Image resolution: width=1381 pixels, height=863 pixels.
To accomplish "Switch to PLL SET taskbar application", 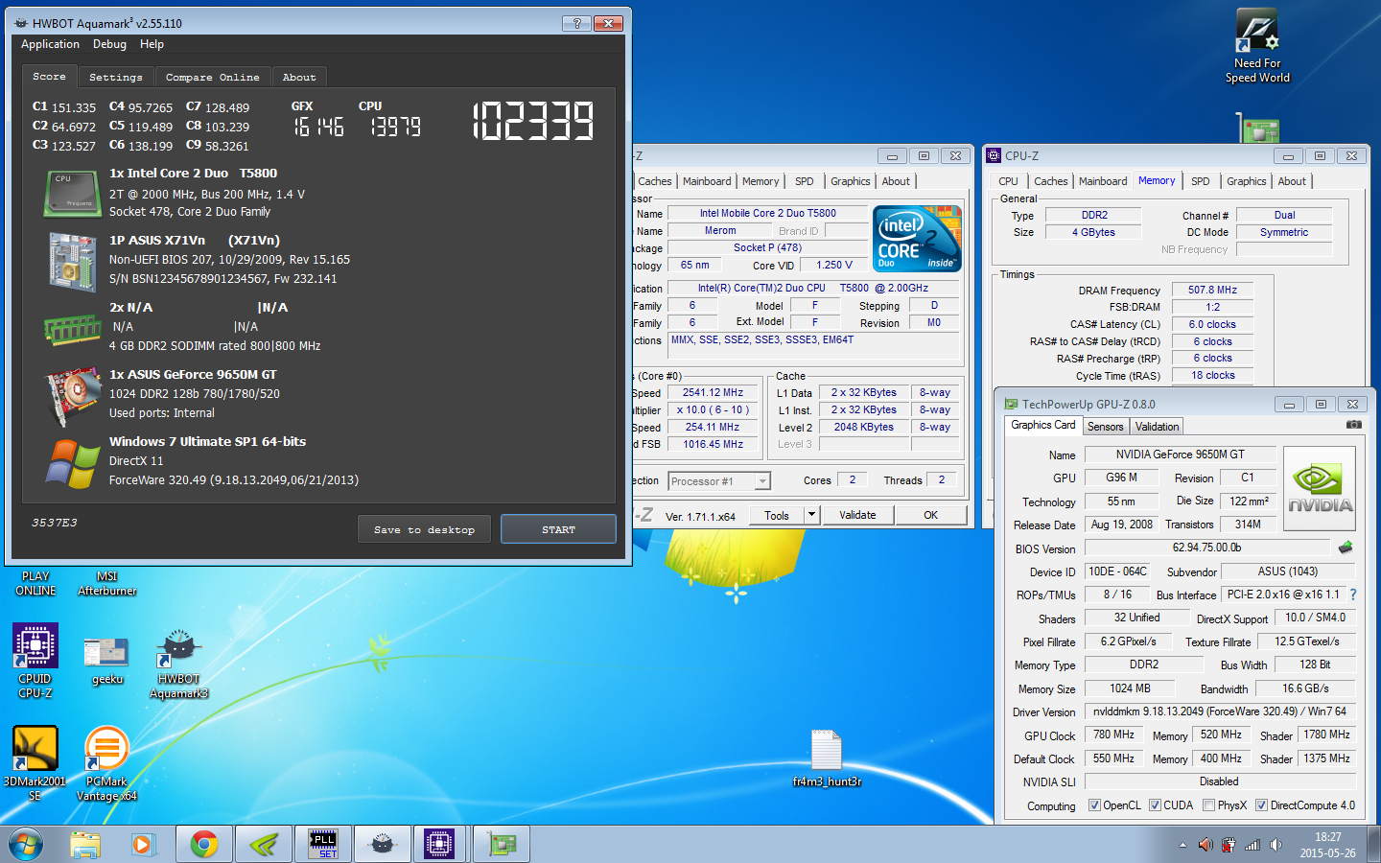I will pyautogui.click(x=322, y=844).
